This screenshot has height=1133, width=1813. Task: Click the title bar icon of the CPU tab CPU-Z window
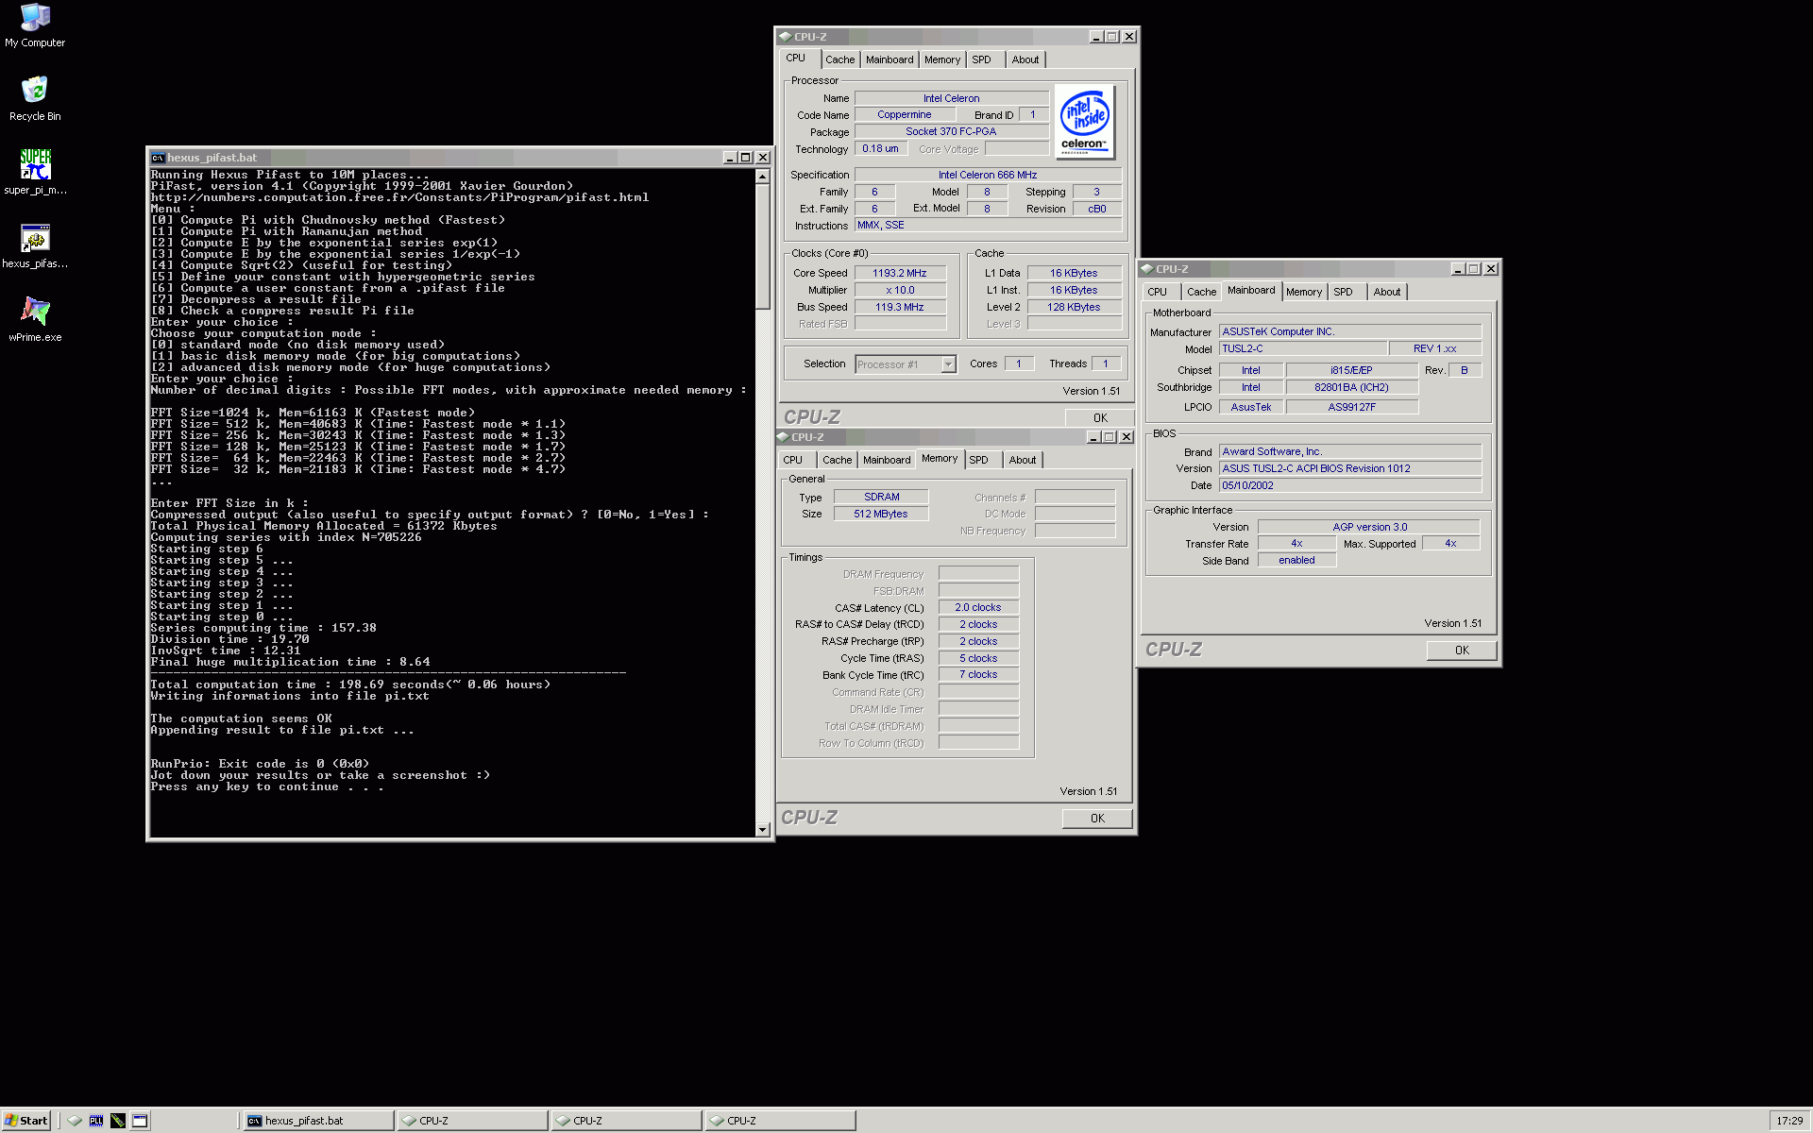point(785,37)
